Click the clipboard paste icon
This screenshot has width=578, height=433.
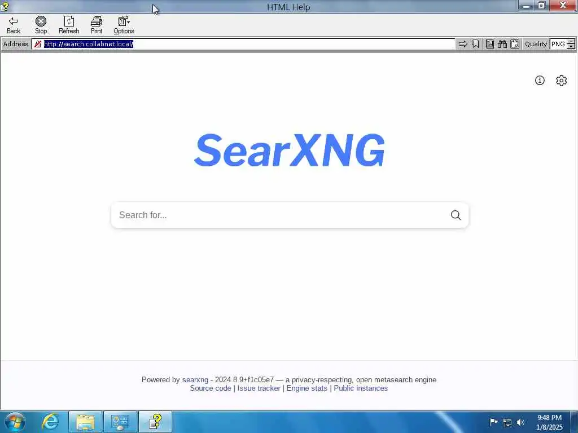coord(515,44)
